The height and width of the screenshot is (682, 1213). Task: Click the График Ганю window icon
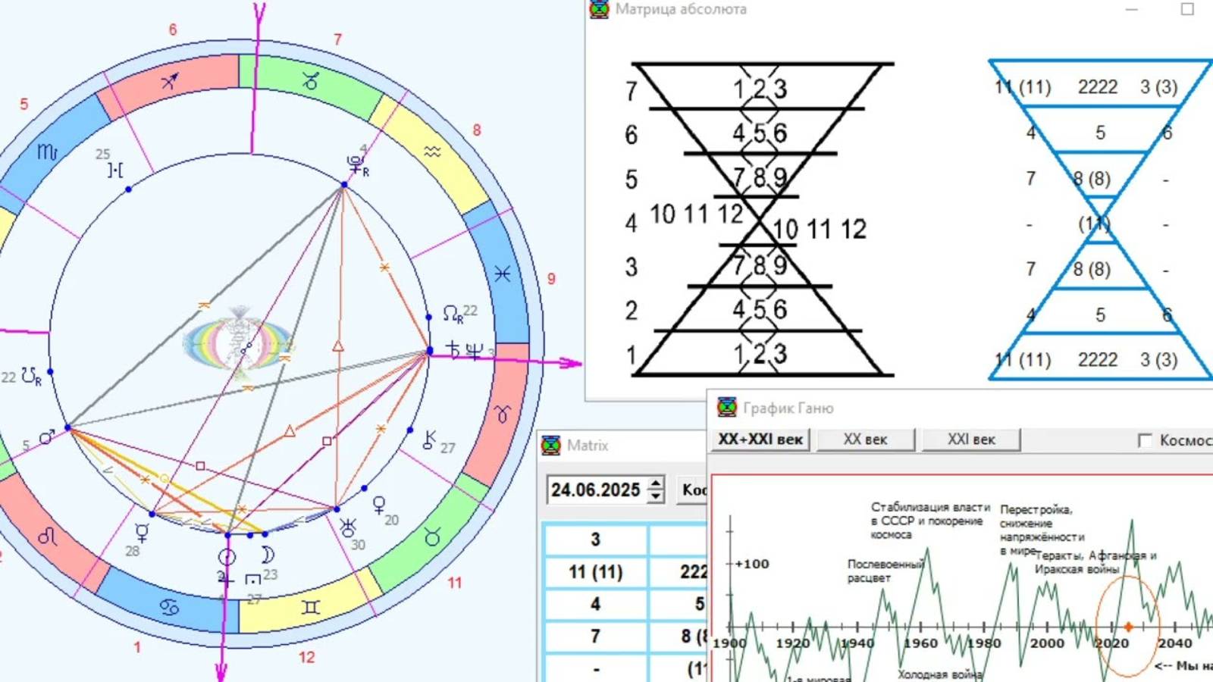(727, 407)
